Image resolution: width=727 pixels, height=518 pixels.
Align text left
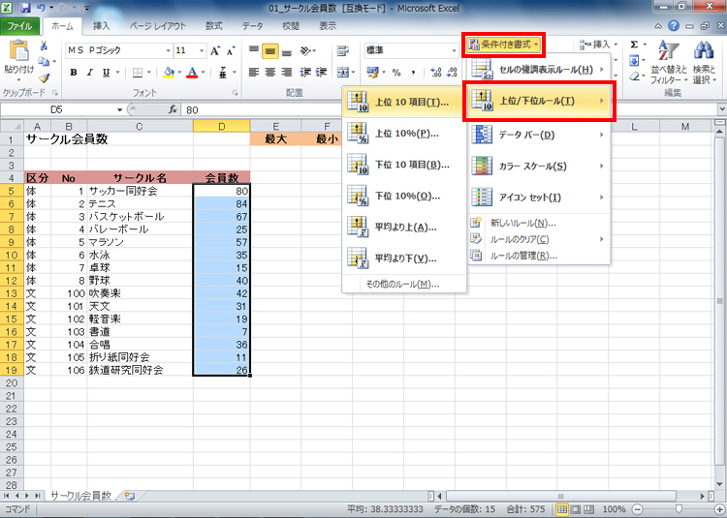[254, 73]
